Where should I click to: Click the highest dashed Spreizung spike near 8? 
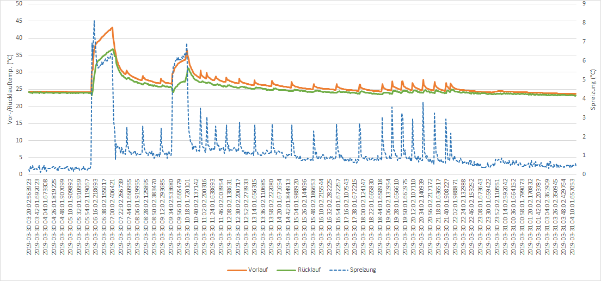pyautogui.click(x=94, y=21)
